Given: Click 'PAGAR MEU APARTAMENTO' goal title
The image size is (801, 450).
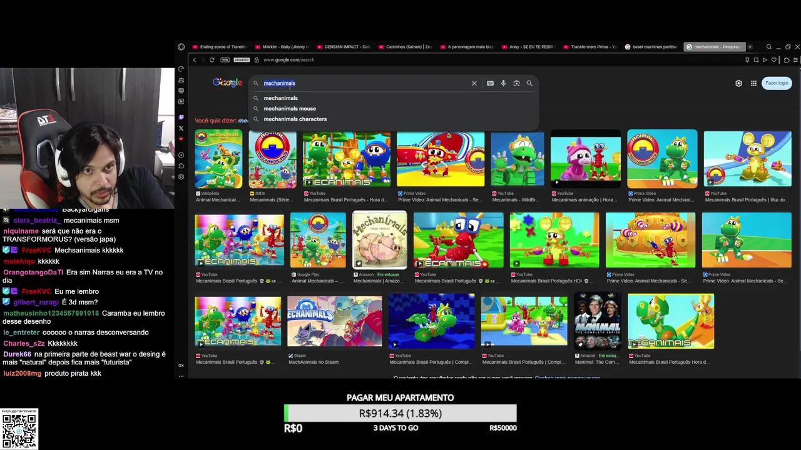Looking at the screenshot, I should pos(400,397).
